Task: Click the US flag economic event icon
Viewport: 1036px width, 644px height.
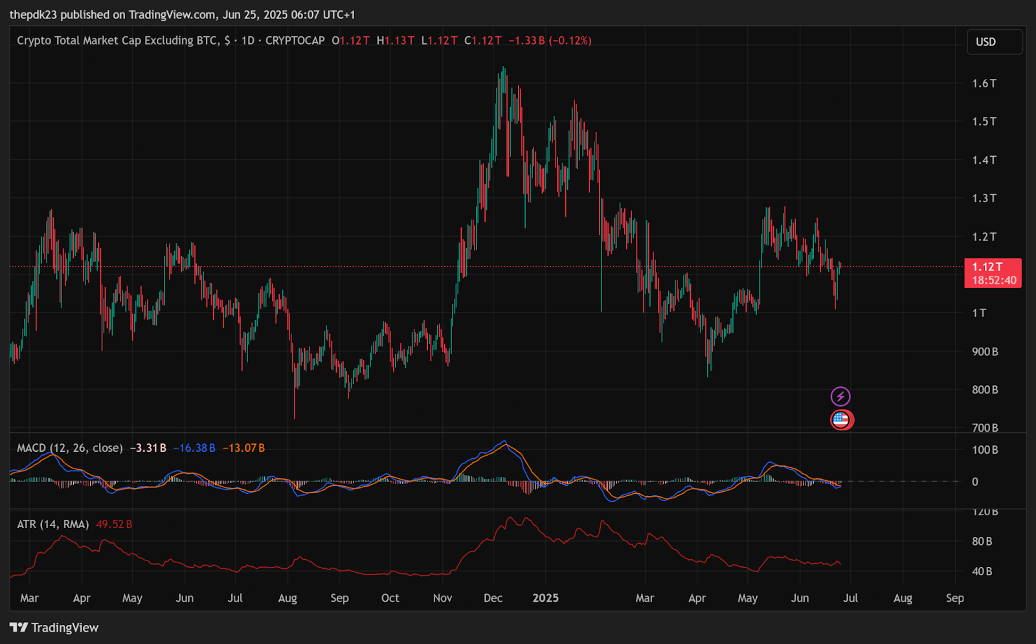Action: coord(841,420)
